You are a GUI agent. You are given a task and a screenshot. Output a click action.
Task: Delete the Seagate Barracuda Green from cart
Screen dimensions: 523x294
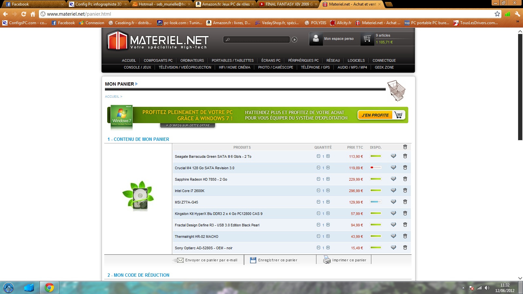[x=405, y=156]
